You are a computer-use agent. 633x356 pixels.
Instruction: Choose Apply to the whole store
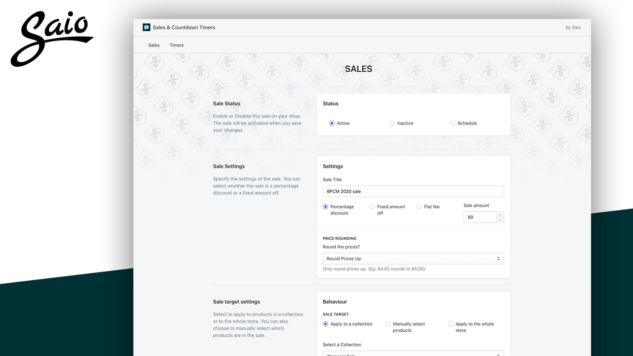coord(451,324)
